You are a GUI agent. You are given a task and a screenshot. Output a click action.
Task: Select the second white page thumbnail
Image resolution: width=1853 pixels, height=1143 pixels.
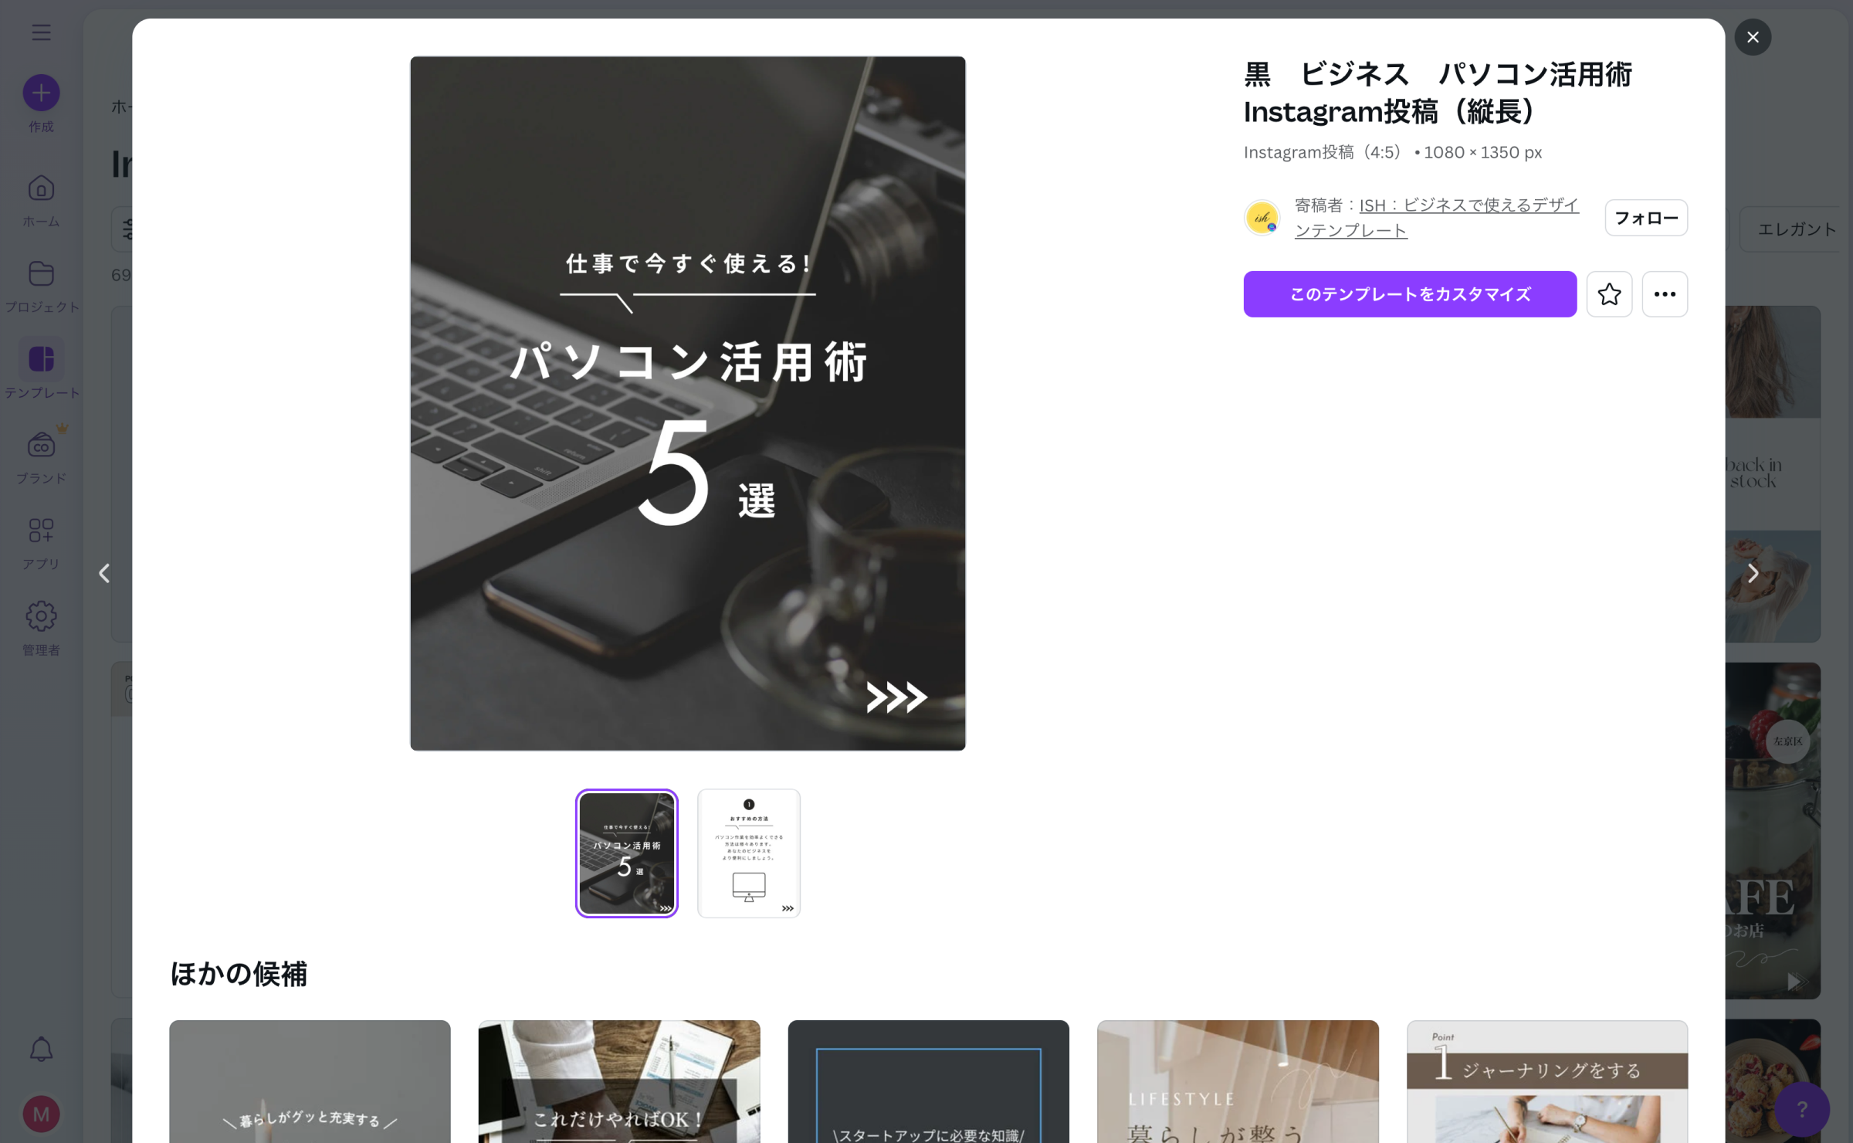click(x=749, y=853)
